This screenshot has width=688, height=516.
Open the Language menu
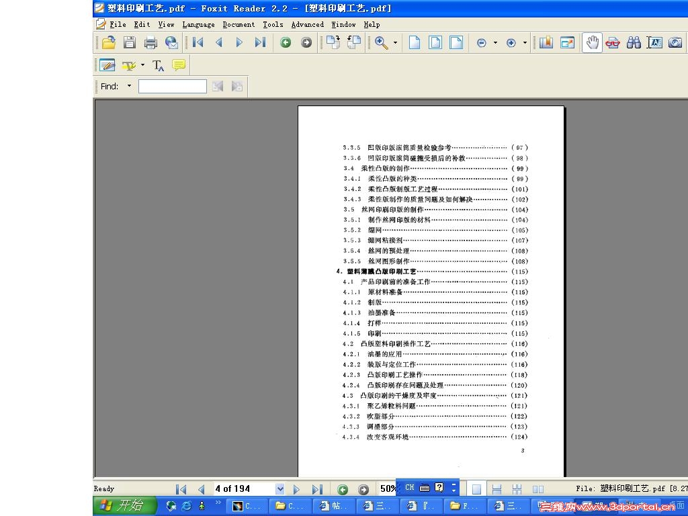[198, 25]
